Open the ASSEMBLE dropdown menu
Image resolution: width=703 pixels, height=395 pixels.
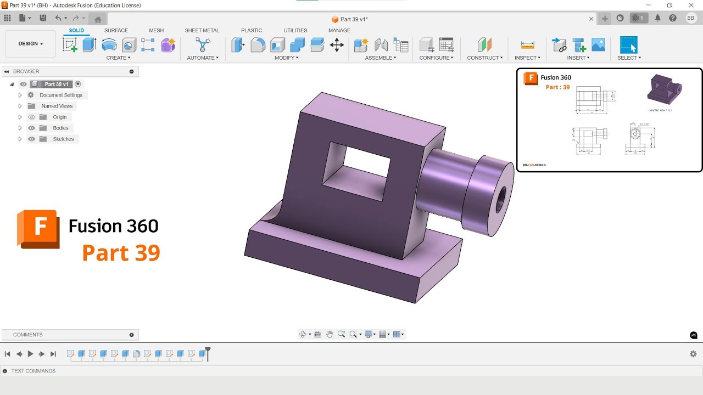click(381, 58)
